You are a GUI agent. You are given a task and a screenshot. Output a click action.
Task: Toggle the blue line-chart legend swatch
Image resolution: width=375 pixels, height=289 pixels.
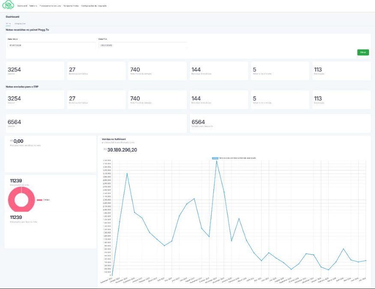pyautogui.click(x=215, y=158)
